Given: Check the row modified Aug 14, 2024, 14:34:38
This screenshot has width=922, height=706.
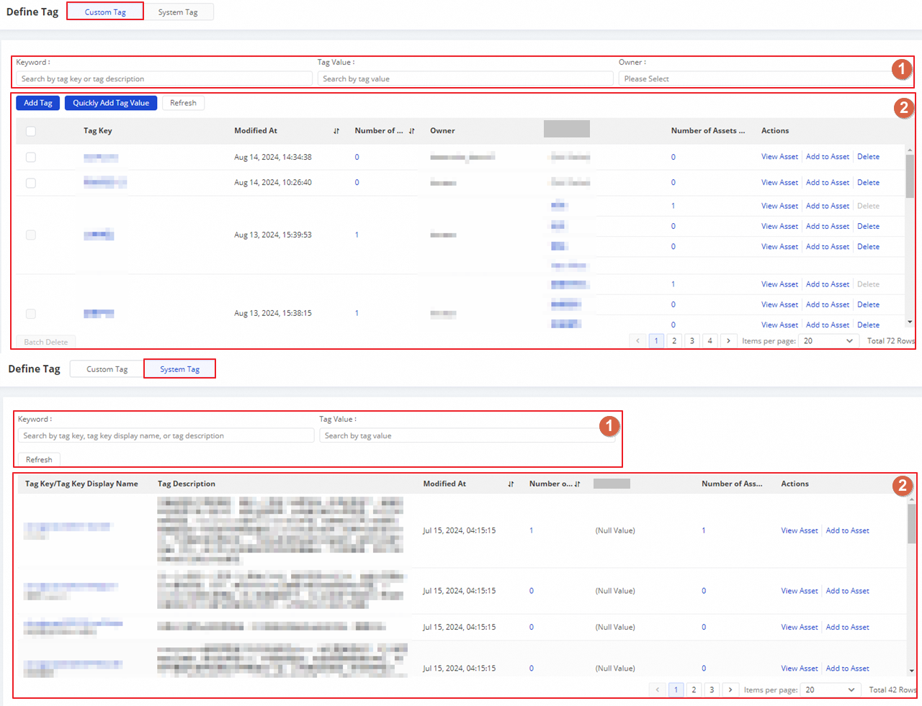Looking at the screenshot, I should [31, 157].
